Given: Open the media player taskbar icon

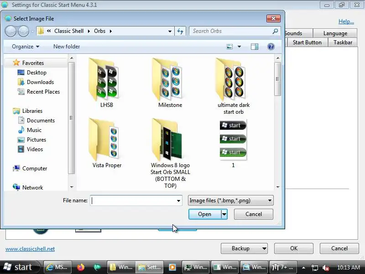Looking at the screenshot, I should click(172, 267).
